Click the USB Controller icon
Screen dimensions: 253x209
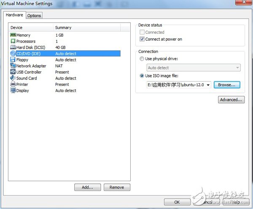pos(13,72)
